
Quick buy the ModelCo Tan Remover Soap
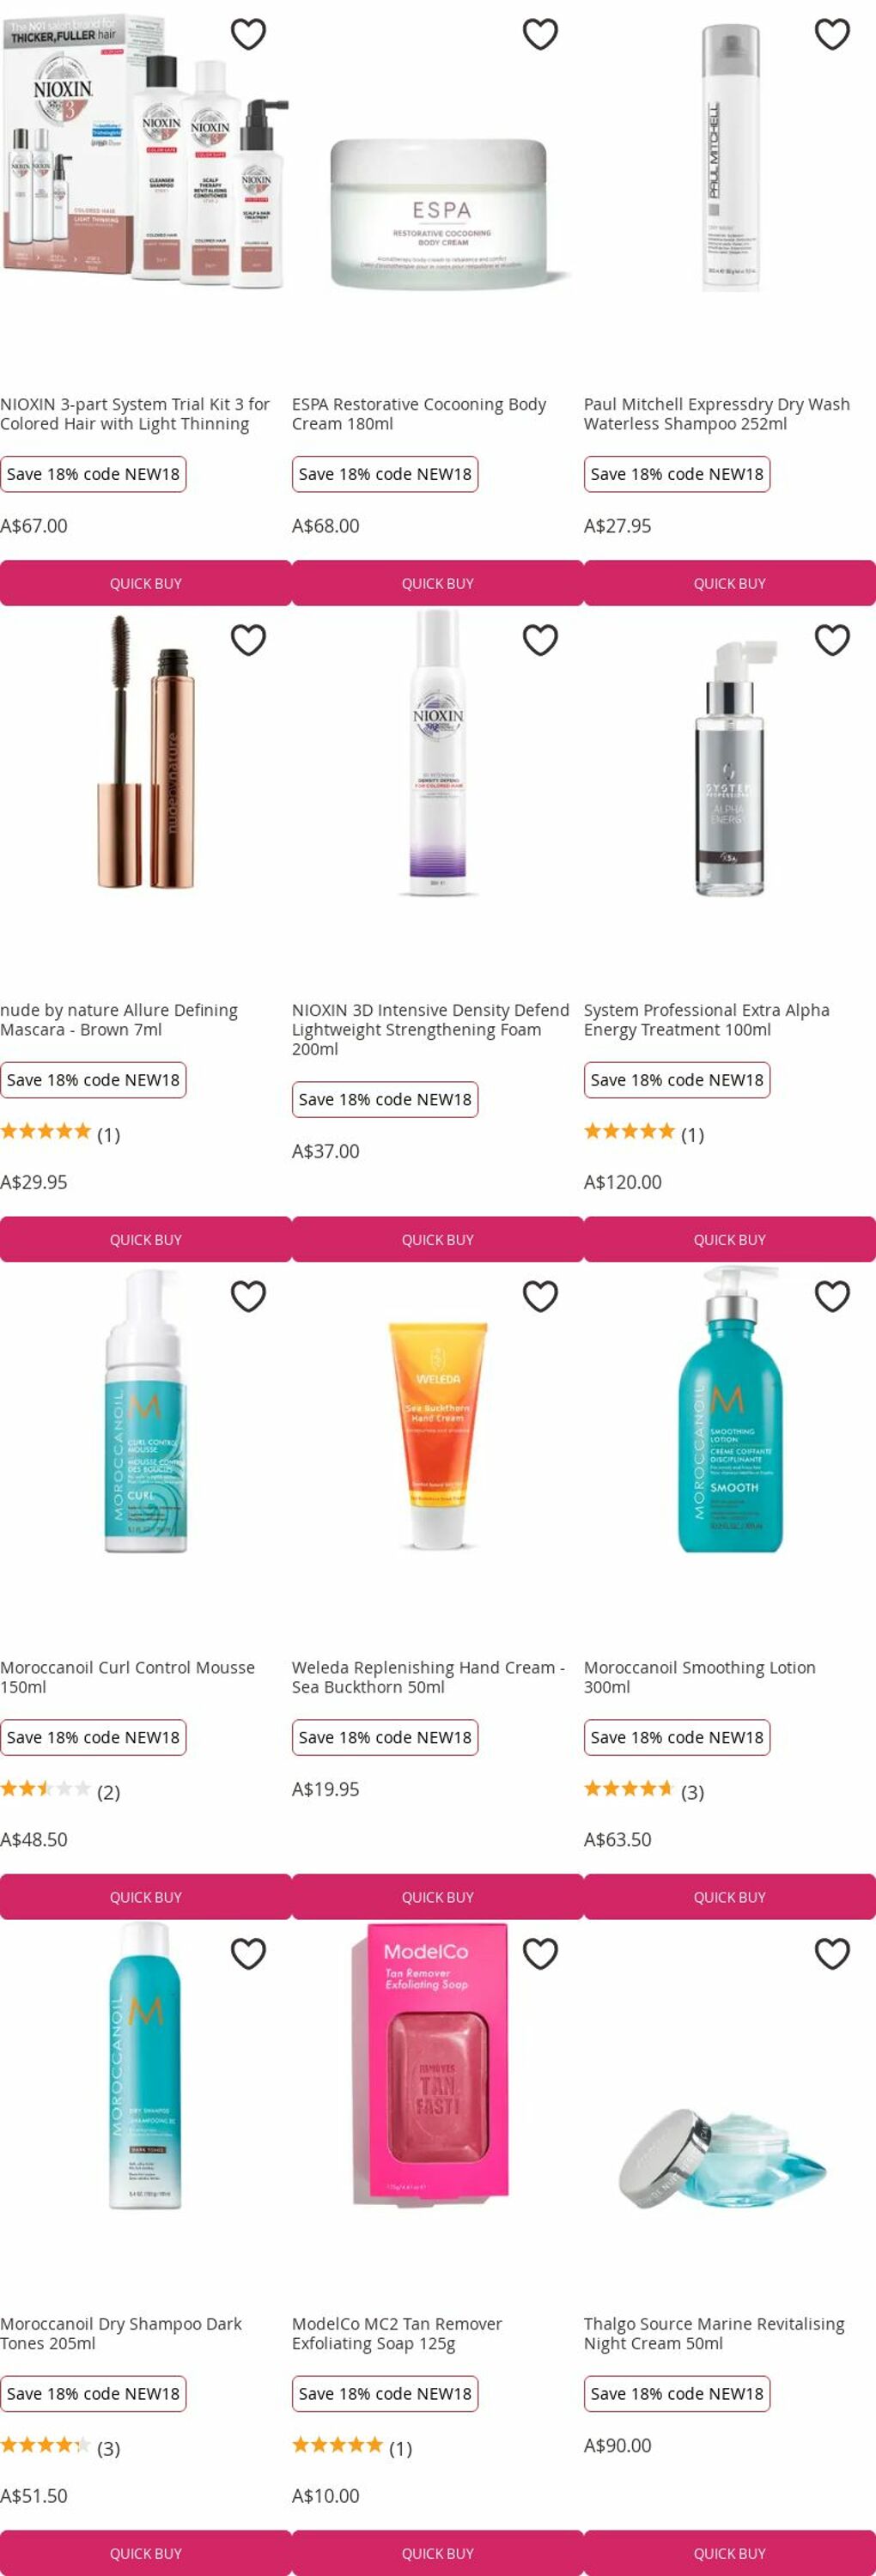438,2552
